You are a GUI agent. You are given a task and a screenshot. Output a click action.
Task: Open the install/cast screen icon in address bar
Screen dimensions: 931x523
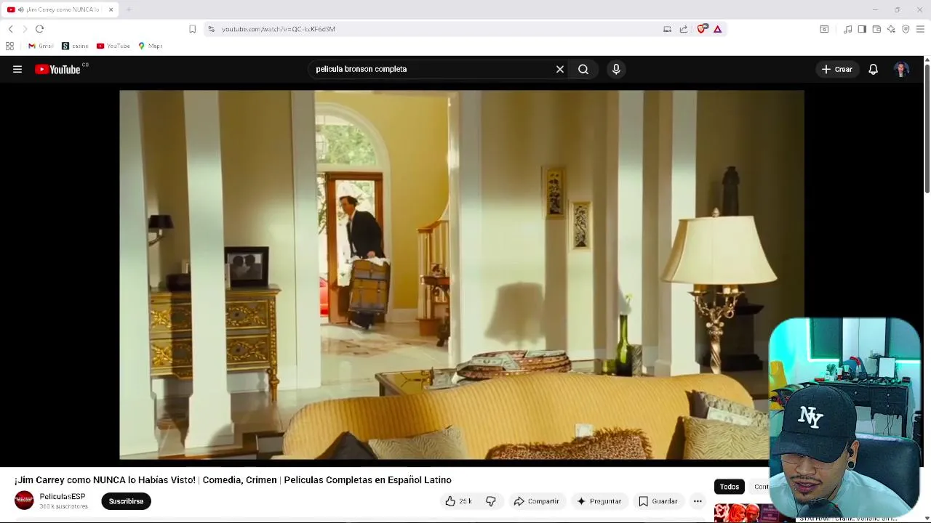click(x=667, y=29)
